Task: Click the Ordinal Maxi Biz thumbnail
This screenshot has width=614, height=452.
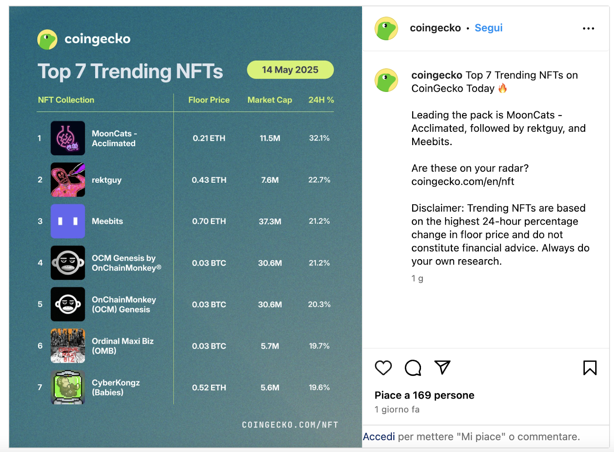Action: tap(68, 346)
